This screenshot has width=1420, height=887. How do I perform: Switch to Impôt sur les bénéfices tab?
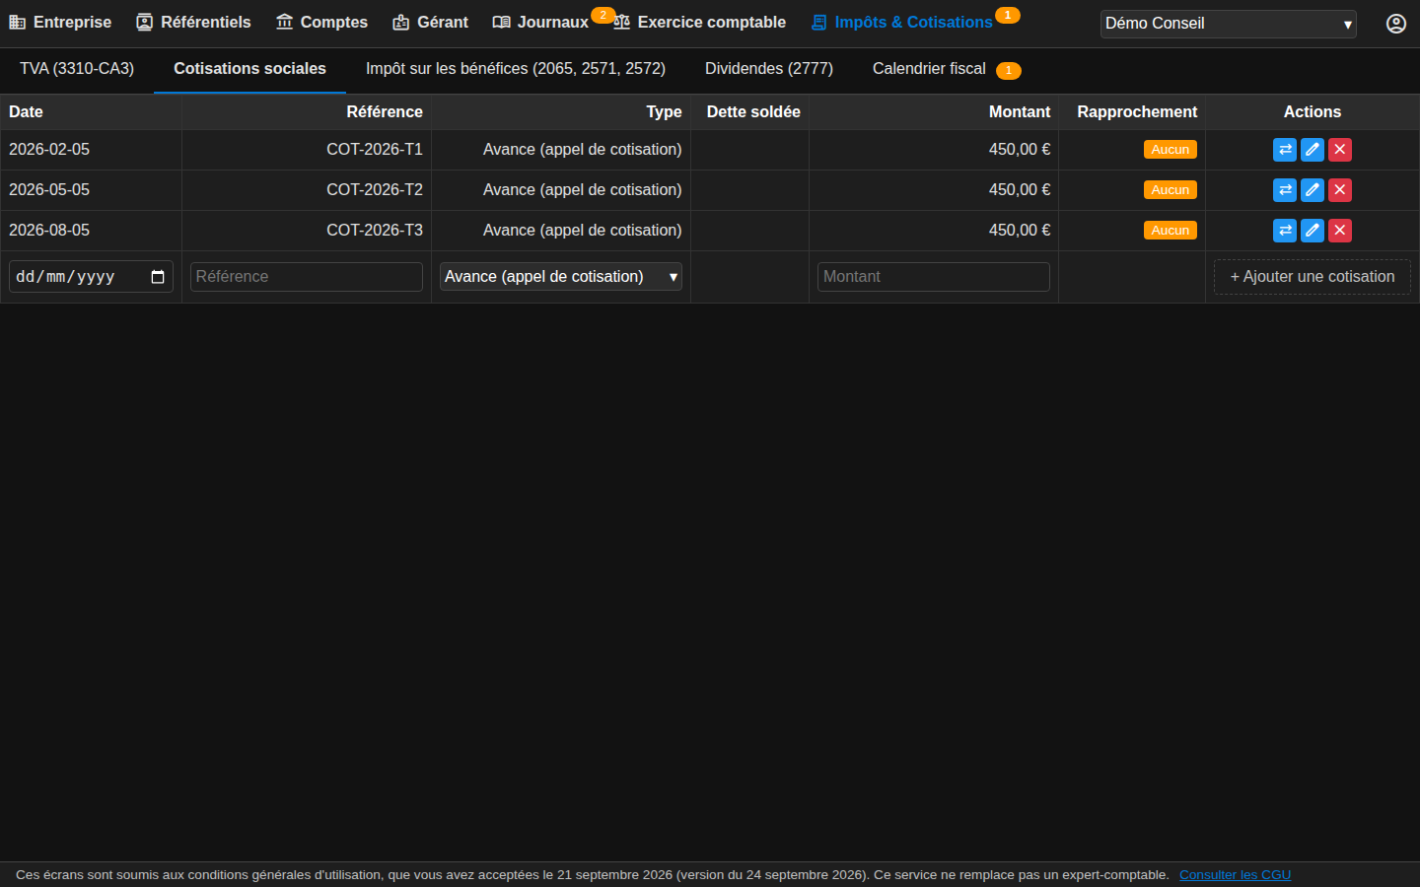(x=516, y=69)
